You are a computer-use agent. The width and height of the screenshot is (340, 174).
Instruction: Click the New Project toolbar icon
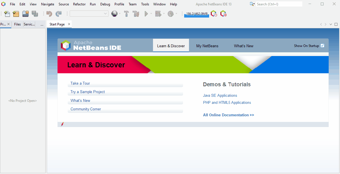tap(16, 14)
